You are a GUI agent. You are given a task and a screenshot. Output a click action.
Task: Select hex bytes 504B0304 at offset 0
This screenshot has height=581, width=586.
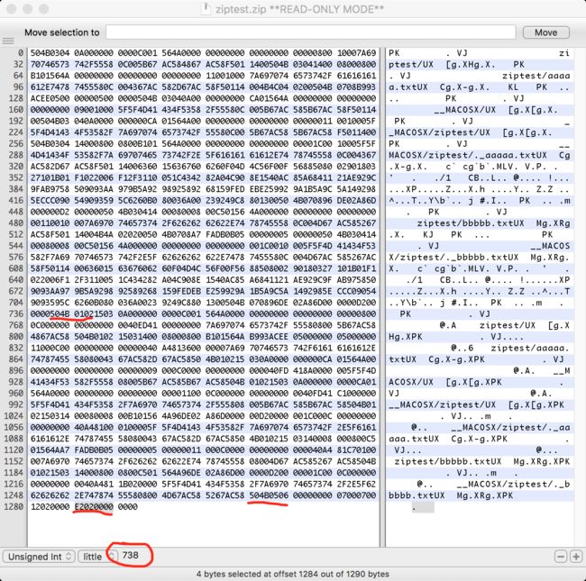[x=50, y=53]
